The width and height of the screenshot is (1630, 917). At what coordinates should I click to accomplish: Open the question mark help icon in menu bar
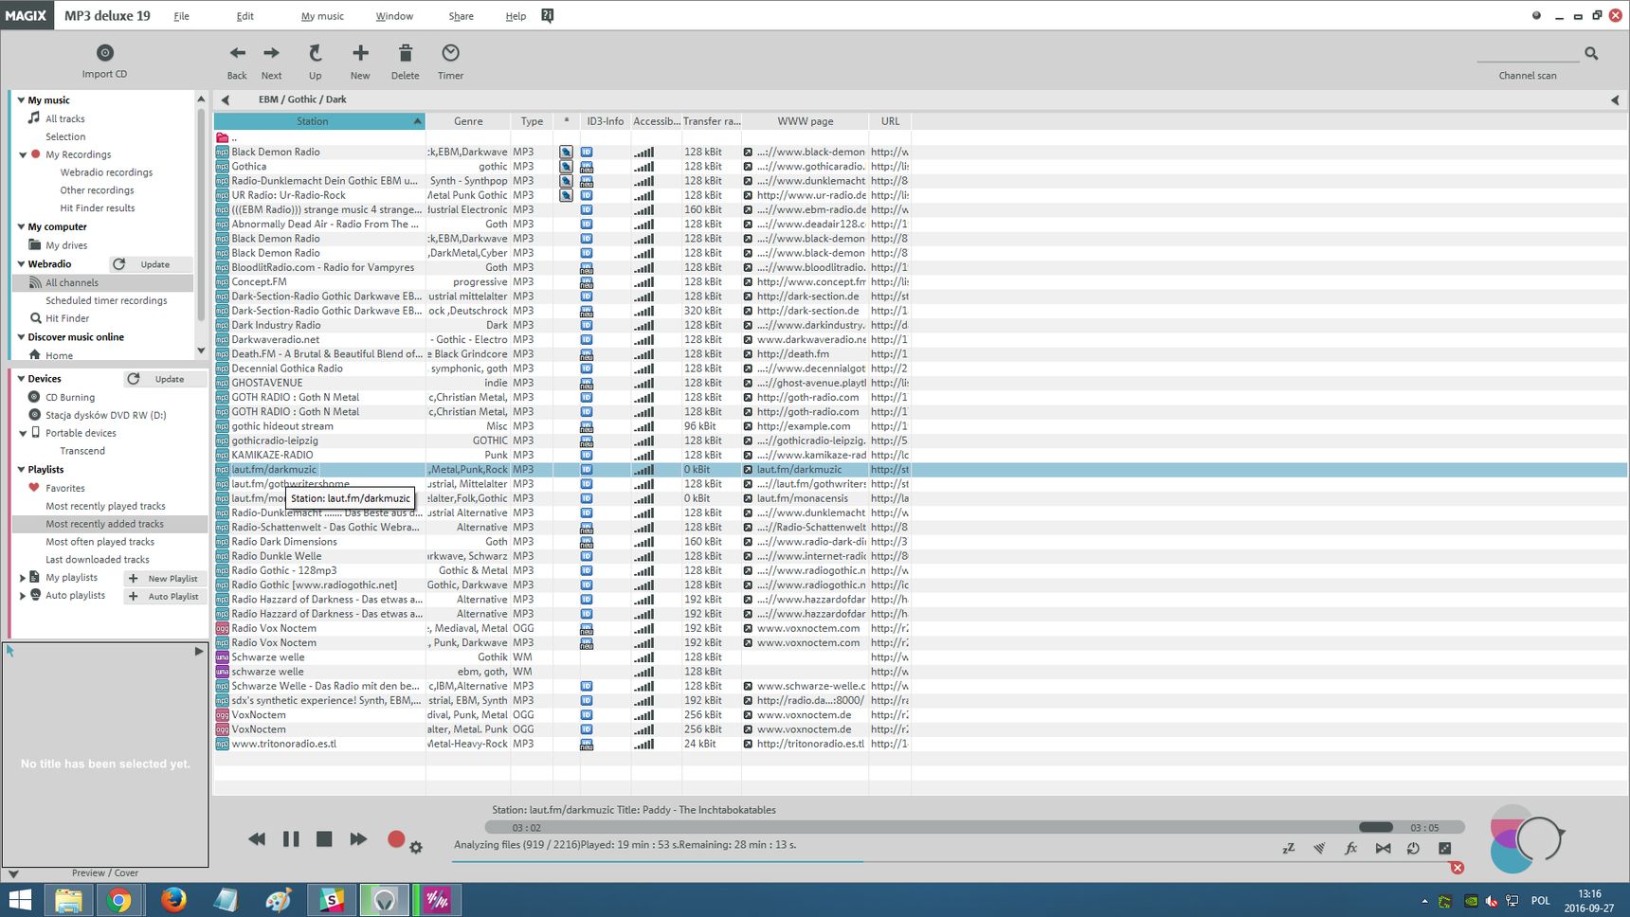click(547, 15)
